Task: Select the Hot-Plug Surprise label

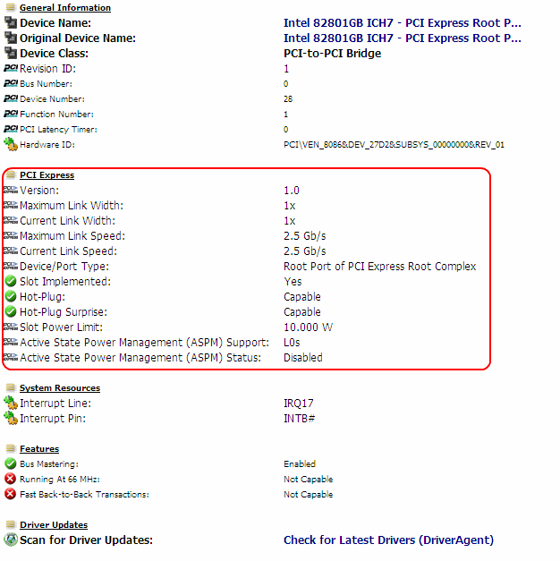Action: coord(64,312)
